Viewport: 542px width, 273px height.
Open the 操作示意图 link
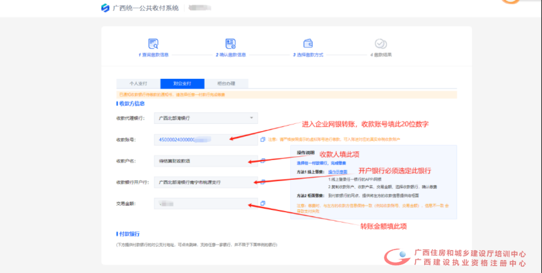tap(337, 172)
